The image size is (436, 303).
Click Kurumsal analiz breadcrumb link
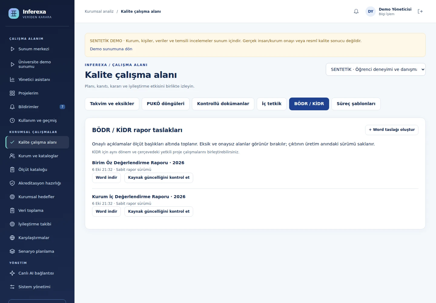point(99,12)
